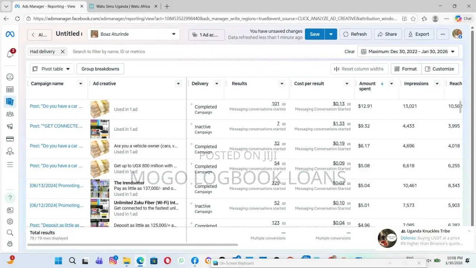476x268 pixels.
Task: Open help question mark icon
Action: pyautogui.click(x=10, y=198)
